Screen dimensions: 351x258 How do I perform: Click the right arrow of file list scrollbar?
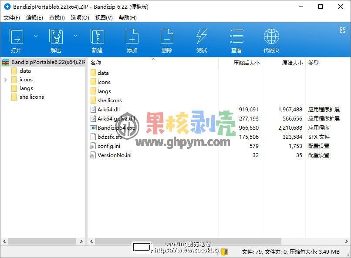coord(346,241)
